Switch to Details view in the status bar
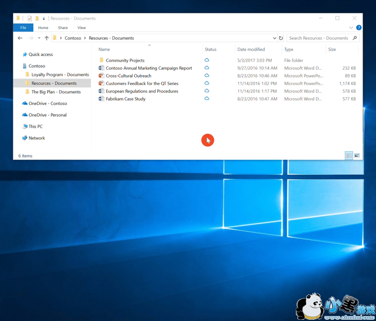Viewport: 376px width, 321px height. [348, 155]
